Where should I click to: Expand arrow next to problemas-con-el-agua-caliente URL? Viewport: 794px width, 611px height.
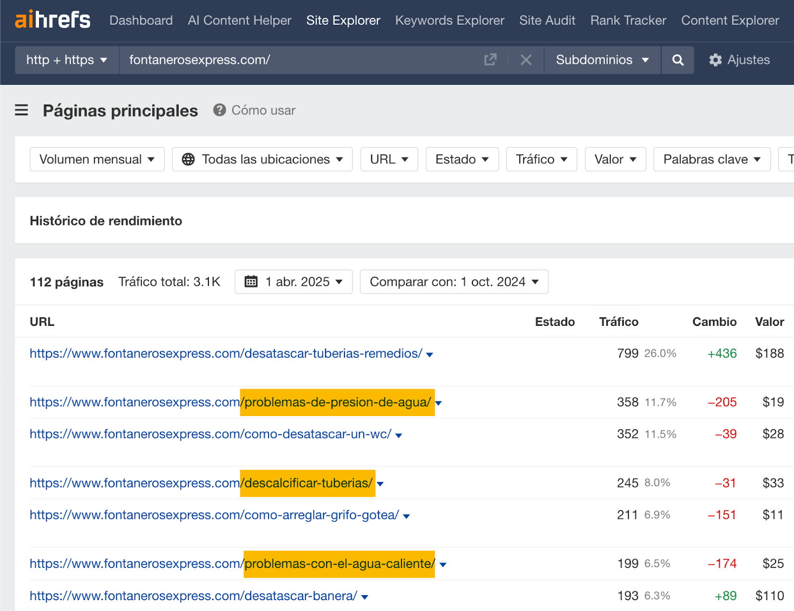pyautogui.click(x=443, y=565)
